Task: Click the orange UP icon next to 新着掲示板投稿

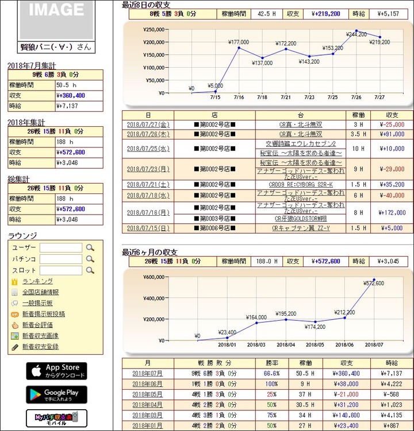Action: pyautogui.click(x=14, y=314)
